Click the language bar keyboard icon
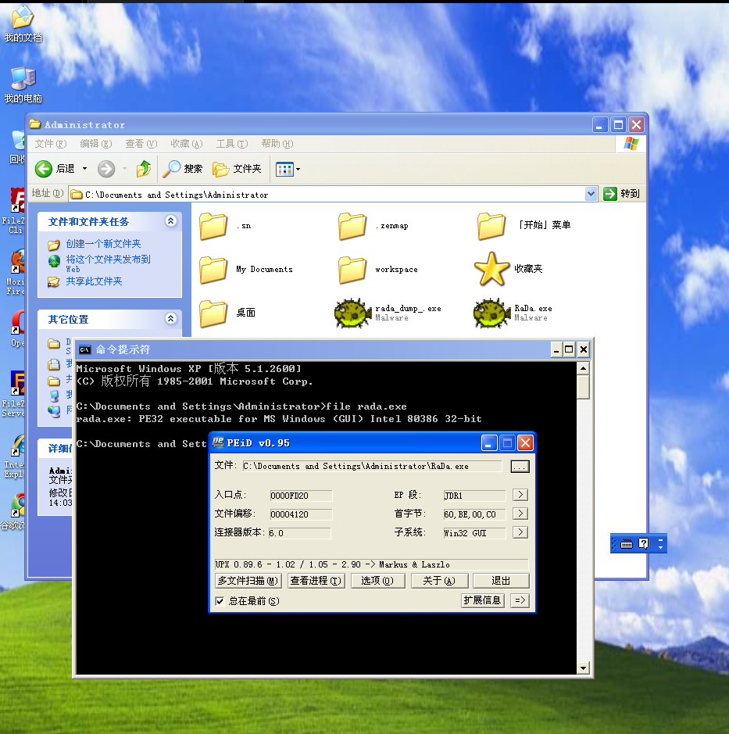Viewport: 729px width, 734px height. [x=627, y=543]
